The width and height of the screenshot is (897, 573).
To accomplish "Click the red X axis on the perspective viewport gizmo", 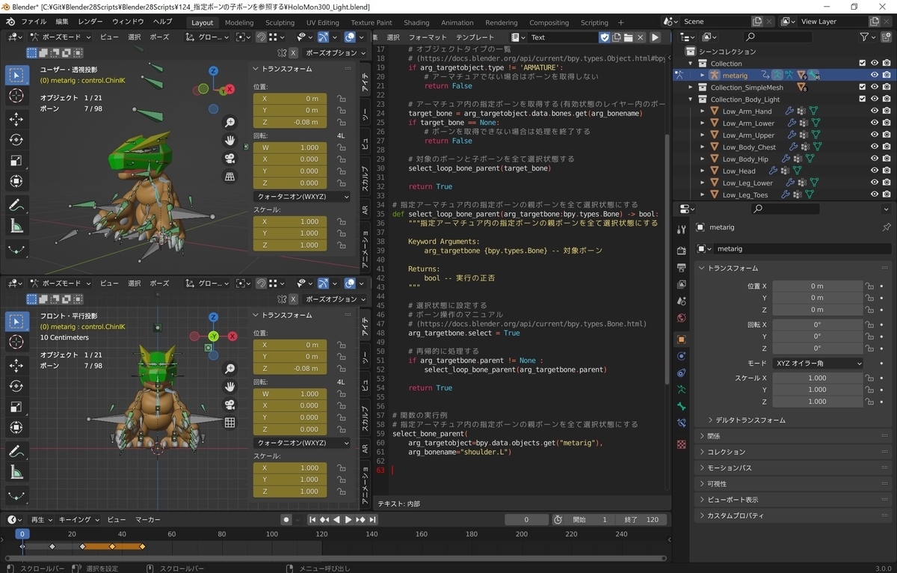I will pyautogui.click(x=230, y=89).
